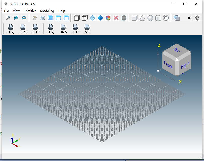Expand hidden toolbar items with the chevron

pos(190,18)
